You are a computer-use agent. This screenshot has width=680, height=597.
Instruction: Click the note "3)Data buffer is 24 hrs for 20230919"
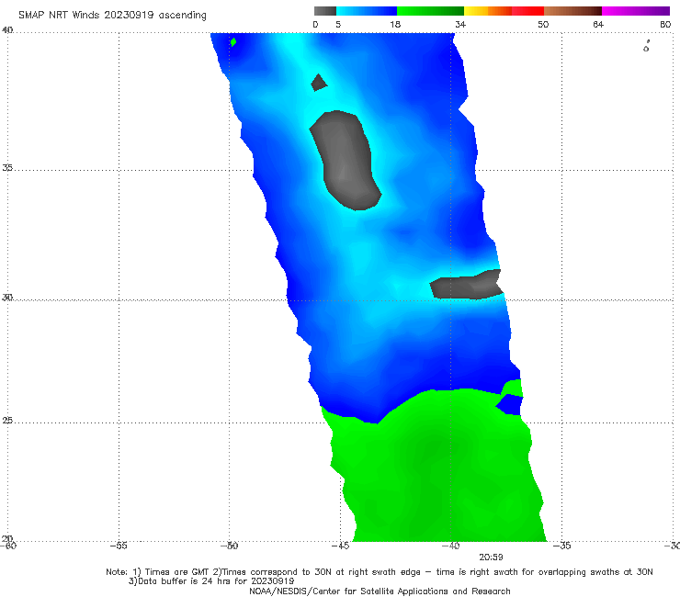pyautogui.click(x=211, y=581)
